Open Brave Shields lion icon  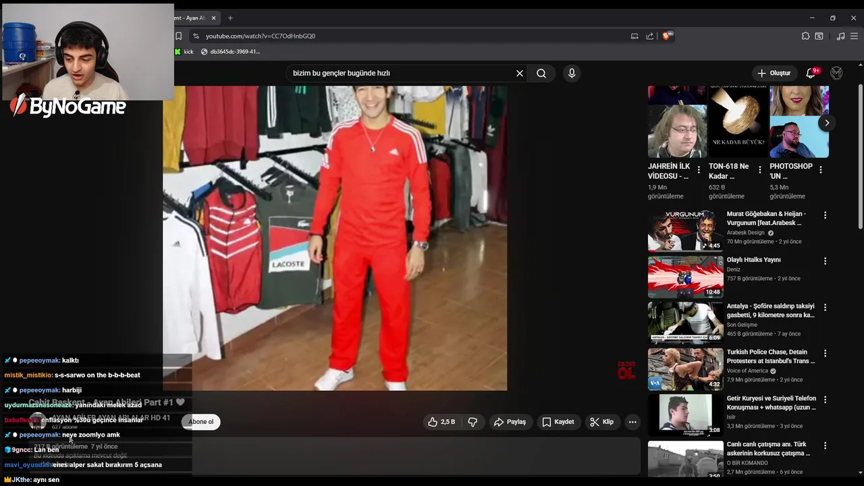[667, 36]
